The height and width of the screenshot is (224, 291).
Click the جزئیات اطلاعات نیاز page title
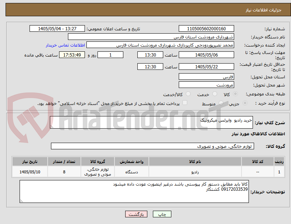(264, 10)
